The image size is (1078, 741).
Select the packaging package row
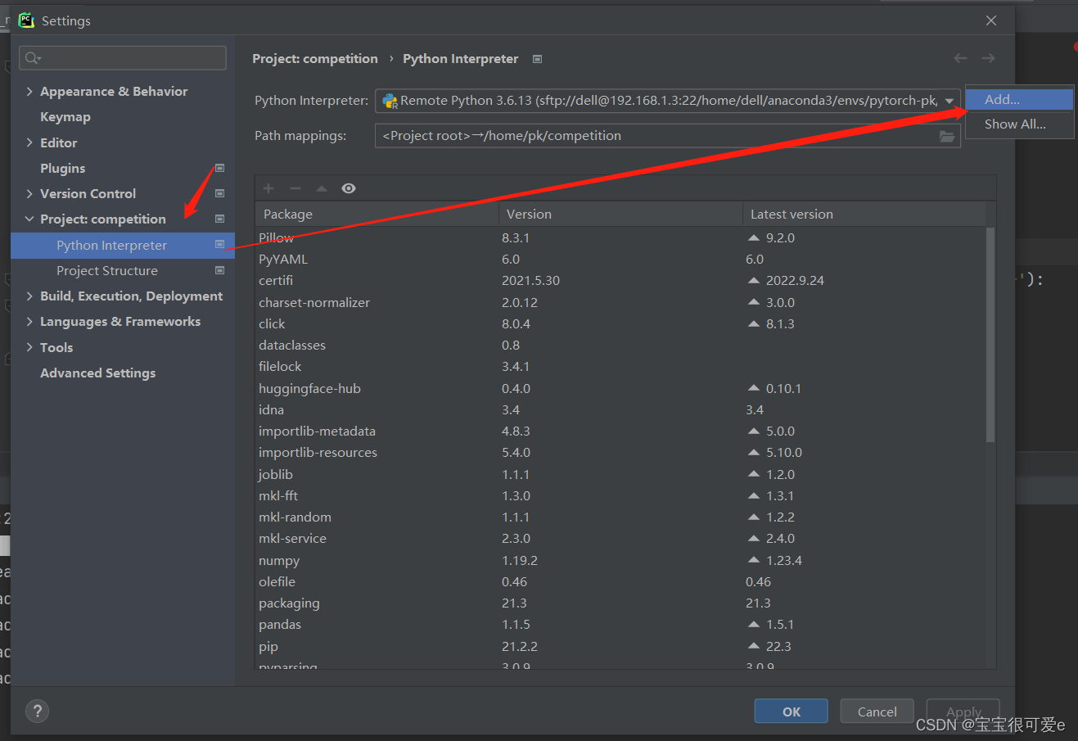[x=620, y=603]
